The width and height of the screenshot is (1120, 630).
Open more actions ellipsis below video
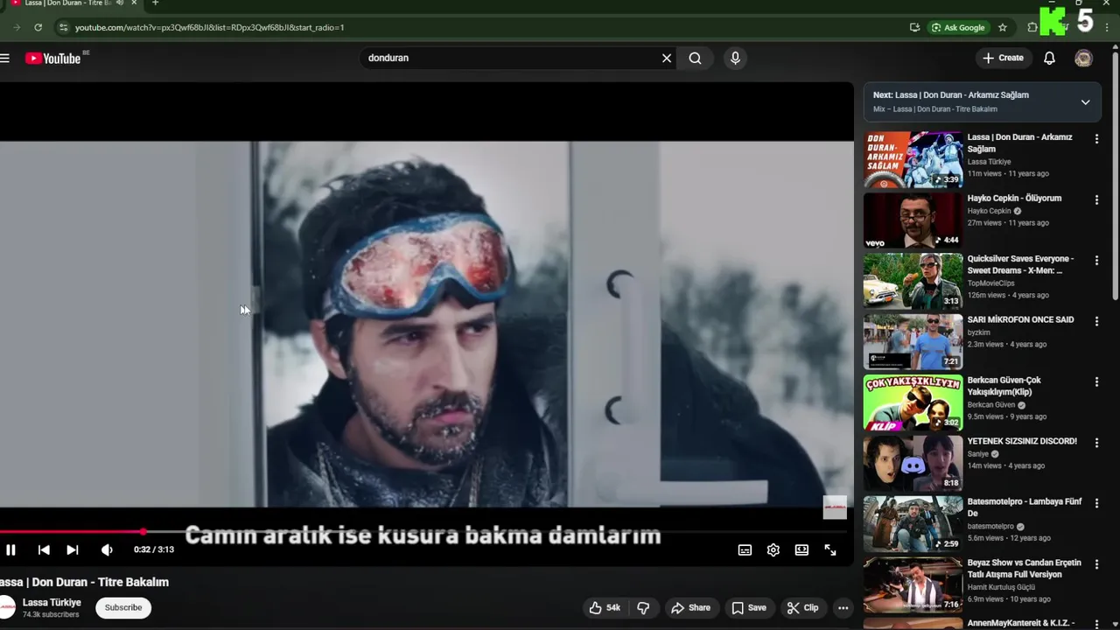point(843,607)
